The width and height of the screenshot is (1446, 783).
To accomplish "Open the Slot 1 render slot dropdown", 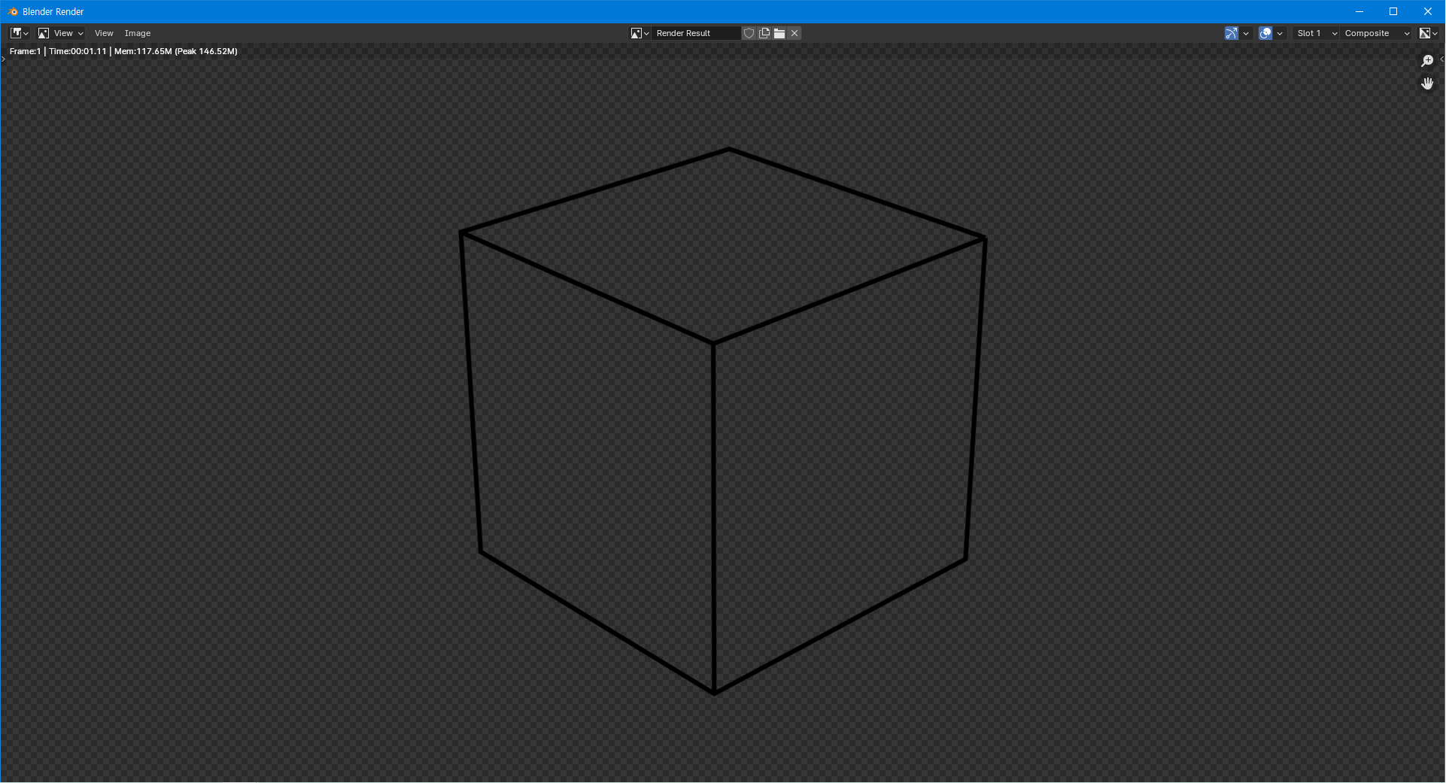I will [x=1317, y=33].
